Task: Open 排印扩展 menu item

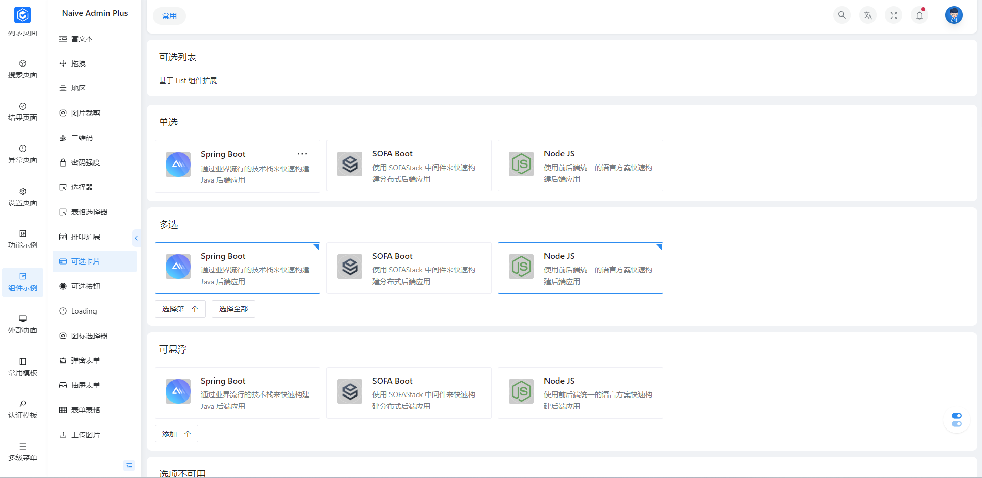Action: pos(95,237)
